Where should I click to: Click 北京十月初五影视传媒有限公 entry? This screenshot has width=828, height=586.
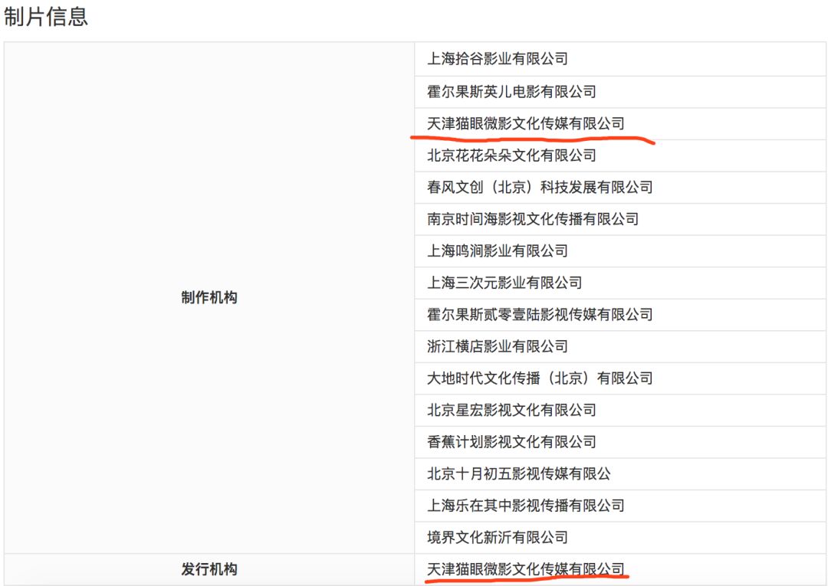coord(518,473)
